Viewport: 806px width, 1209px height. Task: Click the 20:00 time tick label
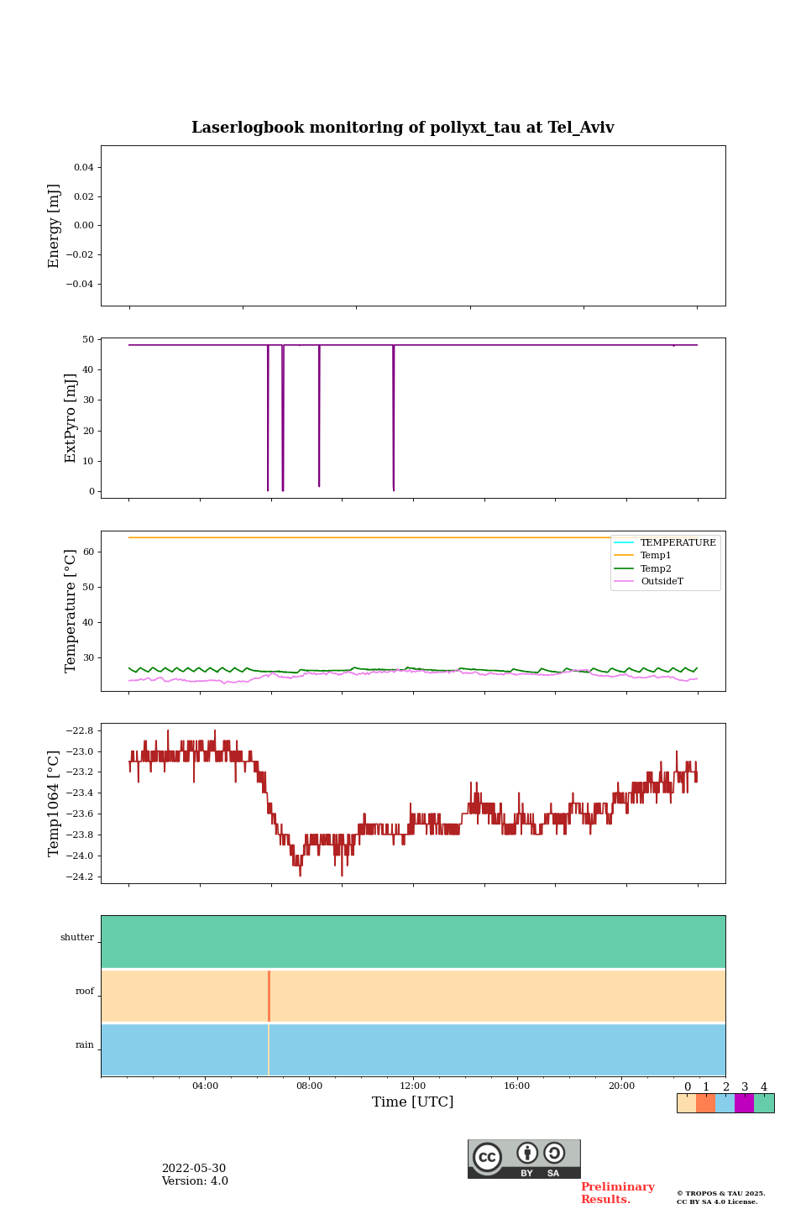(x=621, y=1086)
